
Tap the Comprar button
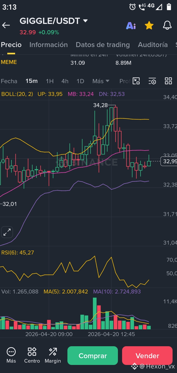93,356
